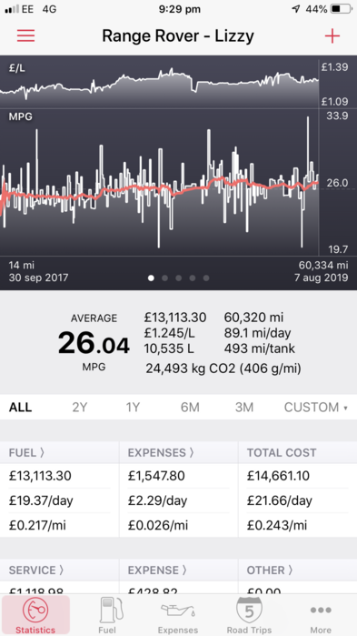Open the OTHER category breakdown
Viewport: 357px width, 636px height.
coord(270,570)
